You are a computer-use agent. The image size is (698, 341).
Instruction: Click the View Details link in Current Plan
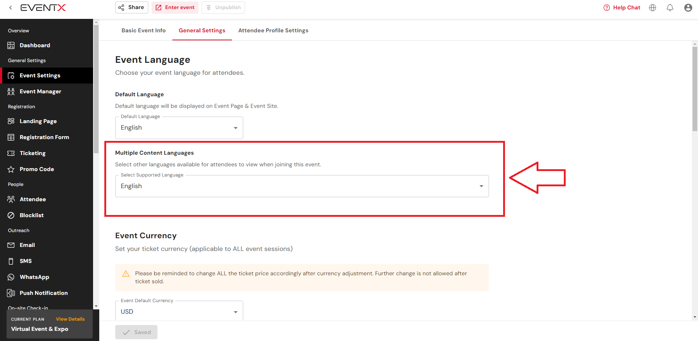[x=70, y=319]
